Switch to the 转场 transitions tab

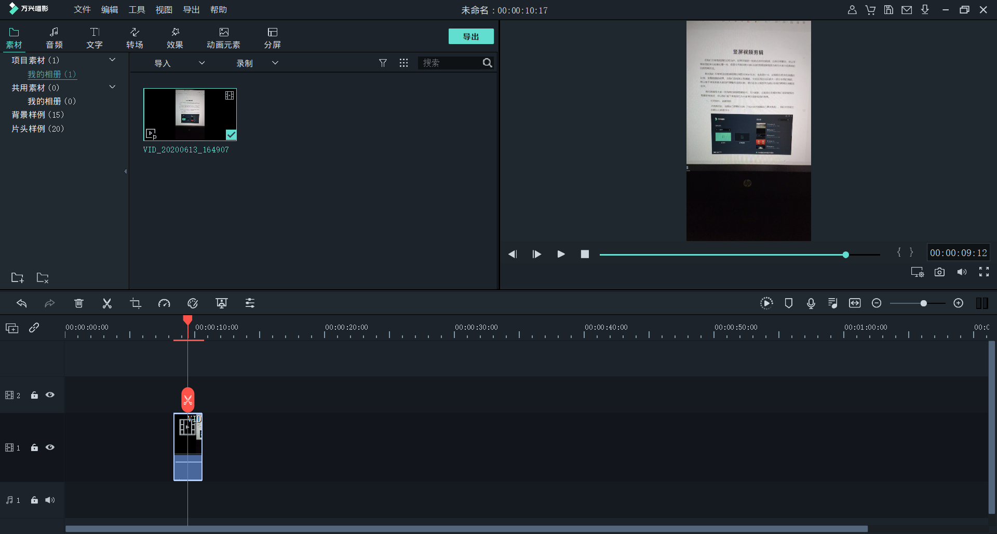134,38
